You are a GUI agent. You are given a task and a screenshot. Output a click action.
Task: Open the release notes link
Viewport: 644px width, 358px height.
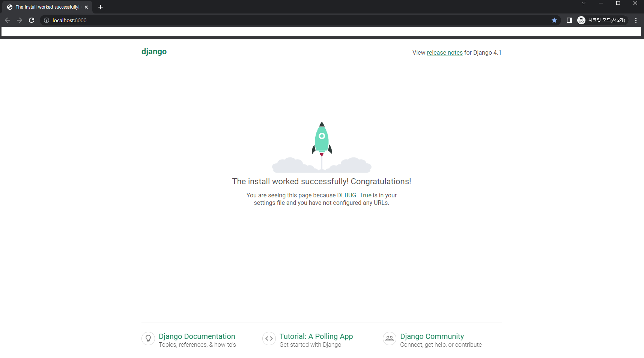(x=445, y=53)
